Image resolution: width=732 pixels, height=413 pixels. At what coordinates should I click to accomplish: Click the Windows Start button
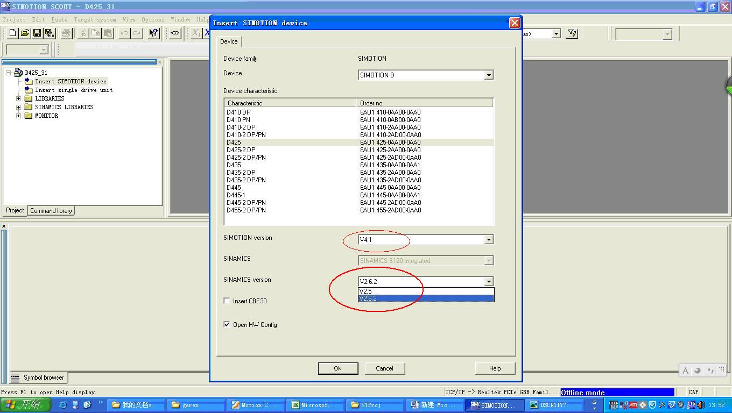tap(25, 405)
